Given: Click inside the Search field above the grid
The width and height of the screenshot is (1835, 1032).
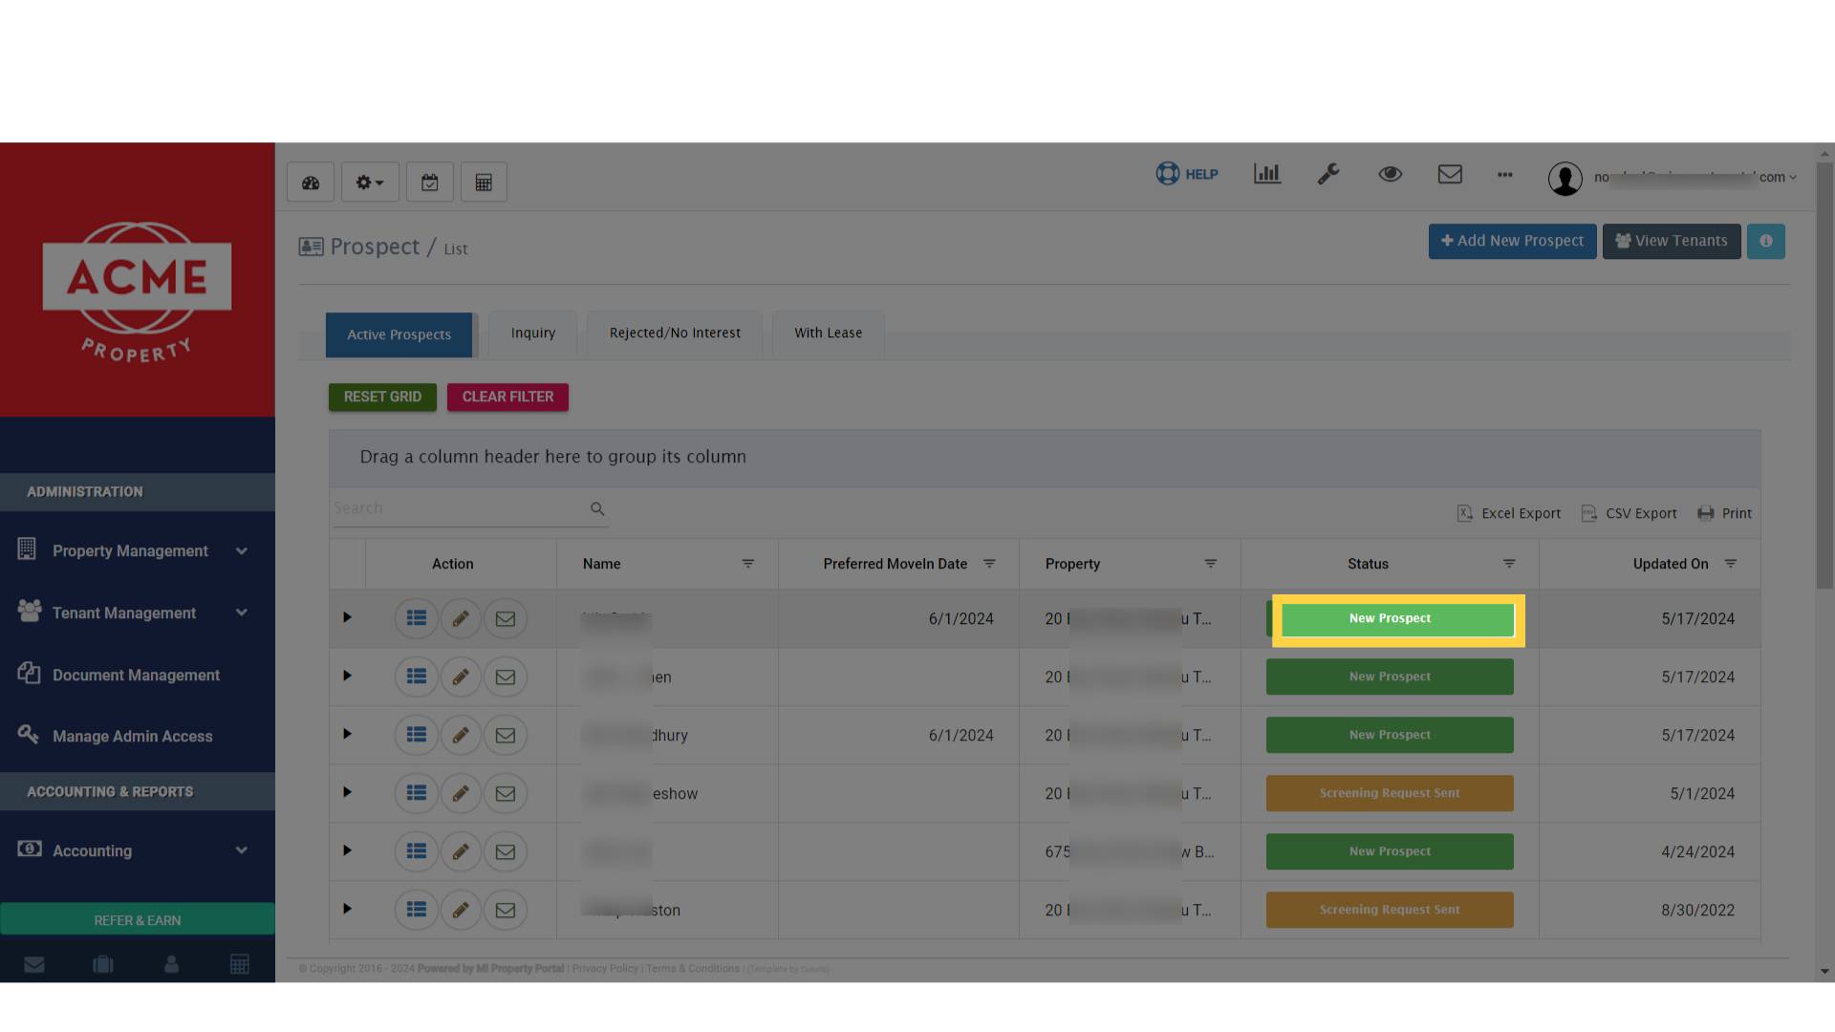Looking at the screenshot, I should [459, 507].
